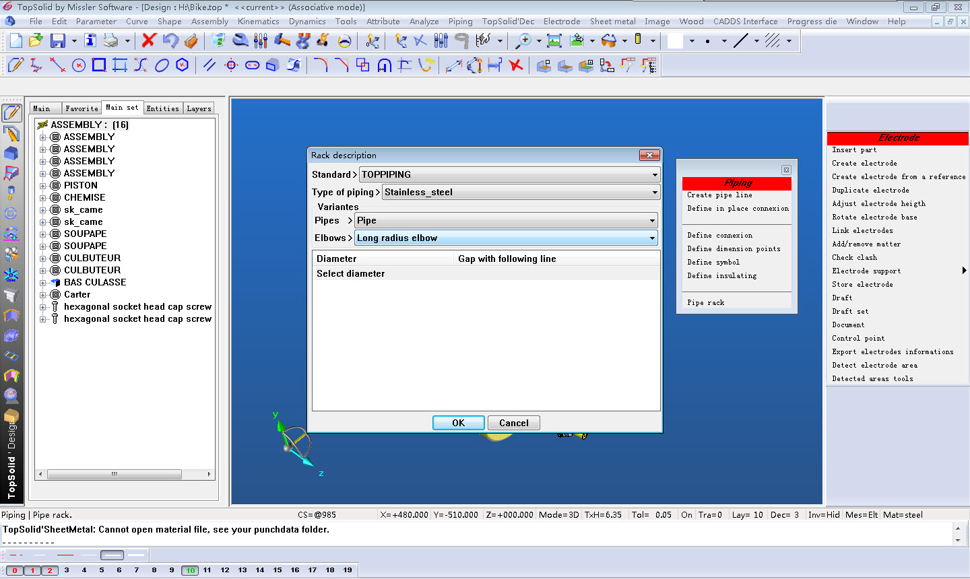The image size is (970, 579).
Task: Expand the BAS CULASSE tree node
Action: click(43, 283)
